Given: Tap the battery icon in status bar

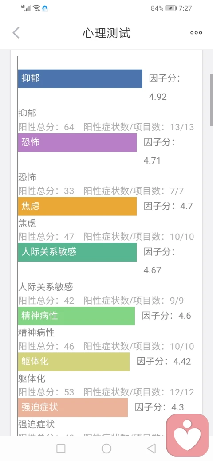Looking at the screenshot, I should point(171,8).
